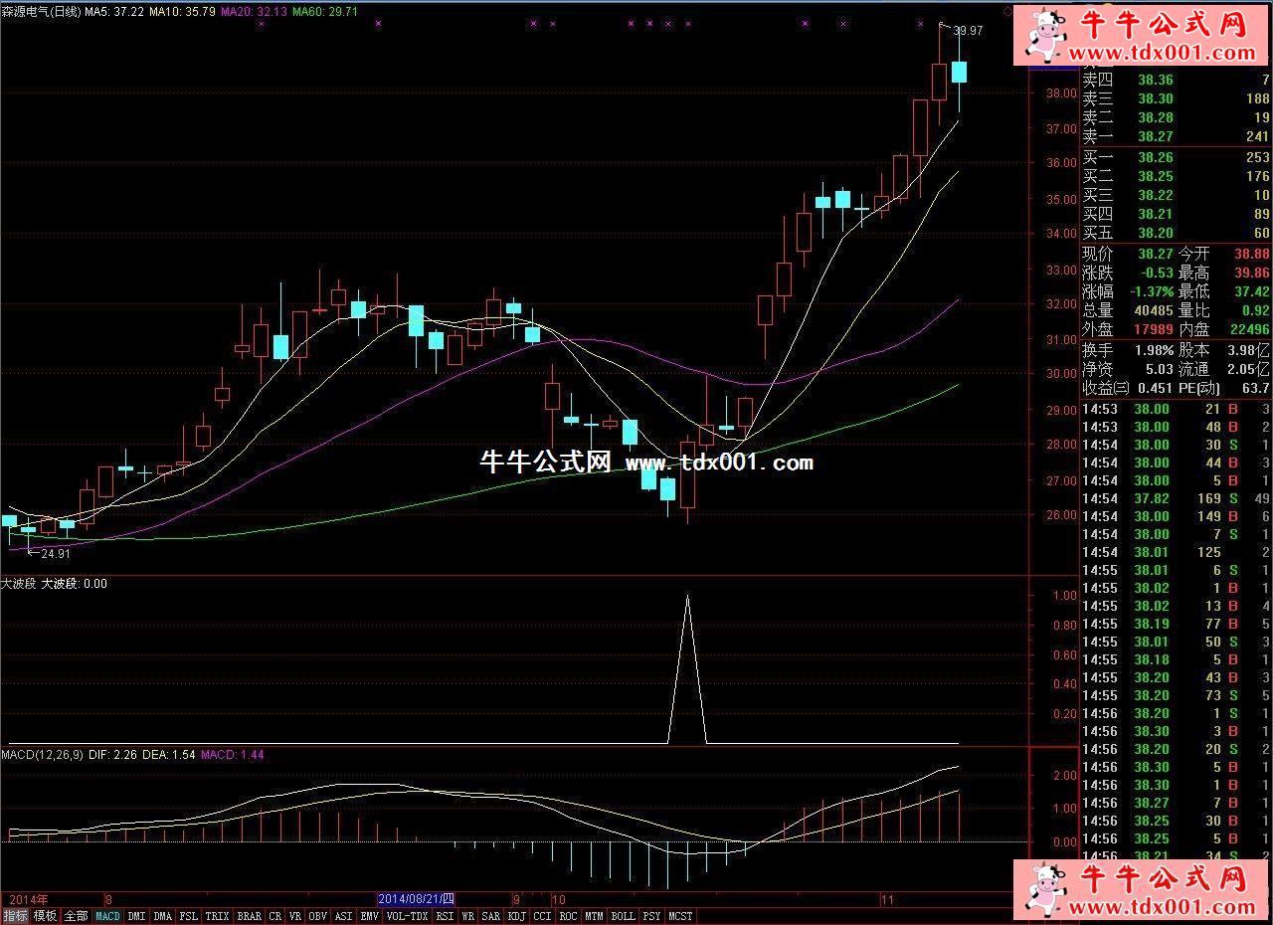This screenshot has height=925, width=1273.
Task: Show 全部 indicators tab
Action: tap(76, 916)
